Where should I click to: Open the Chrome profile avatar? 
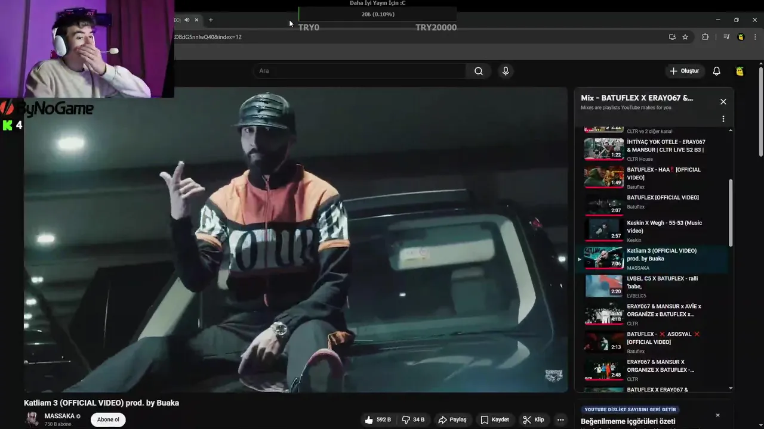pos(741,37)
